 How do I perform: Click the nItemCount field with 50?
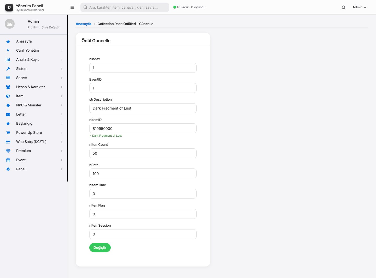(x=143, y=153)
